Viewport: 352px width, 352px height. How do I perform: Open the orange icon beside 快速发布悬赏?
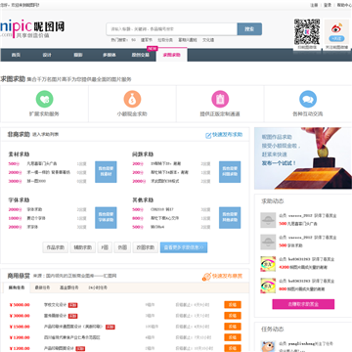pos(206,277)
